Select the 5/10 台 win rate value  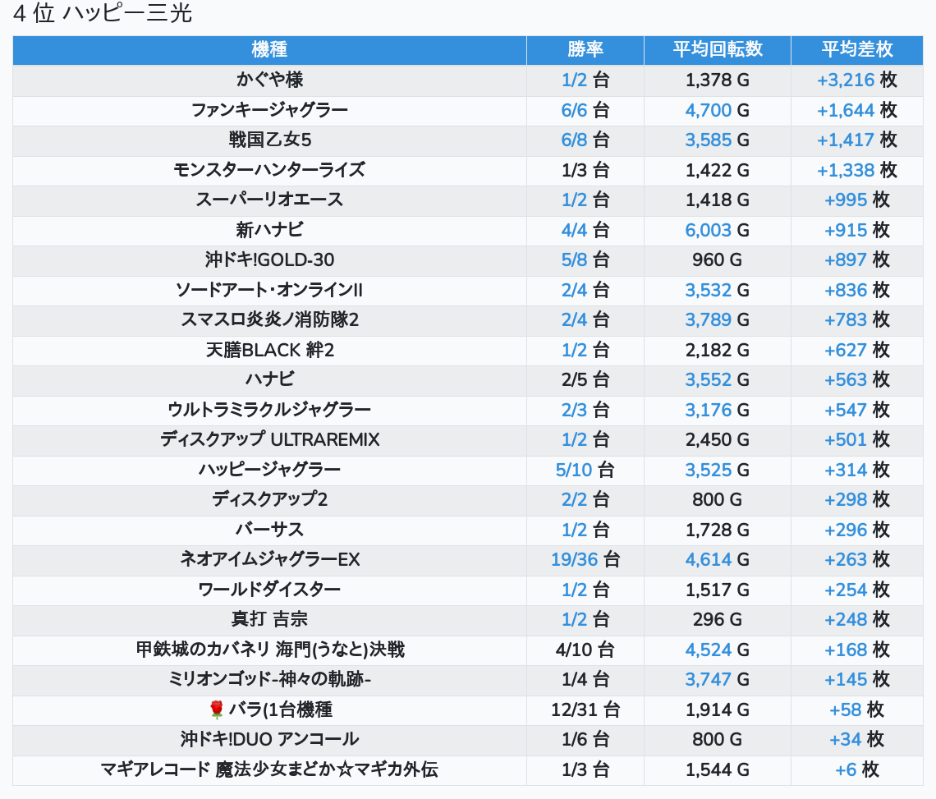[x=585, y=471]
